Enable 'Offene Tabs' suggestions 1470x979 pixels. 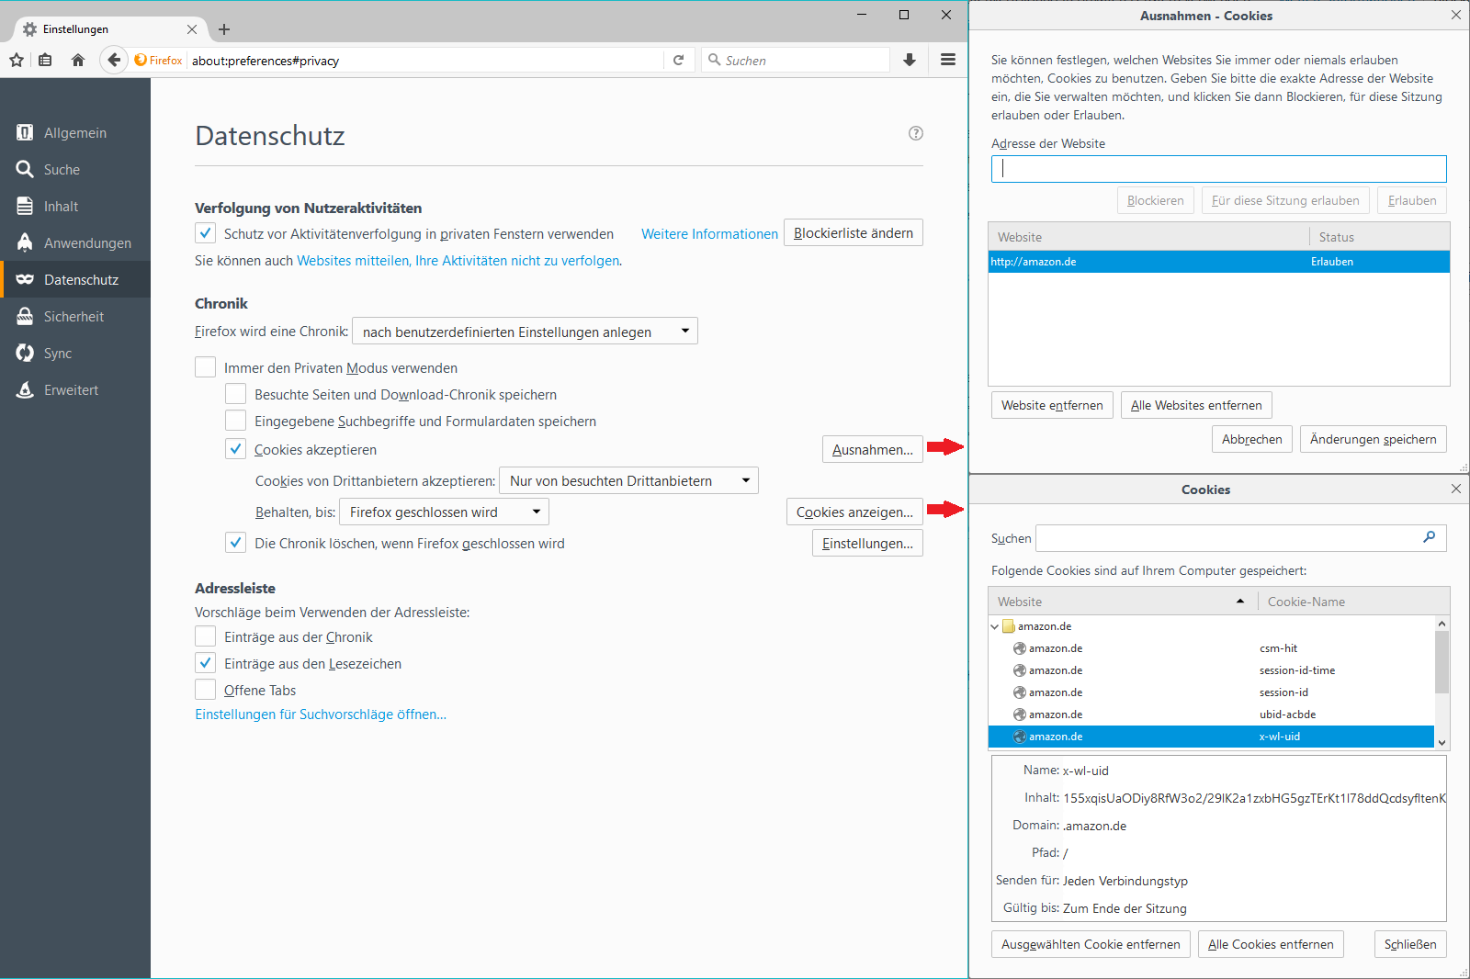click(205, 690)
